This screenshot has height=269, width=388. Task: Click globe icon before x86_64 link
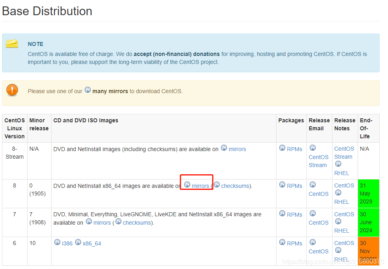pos(78,242)
